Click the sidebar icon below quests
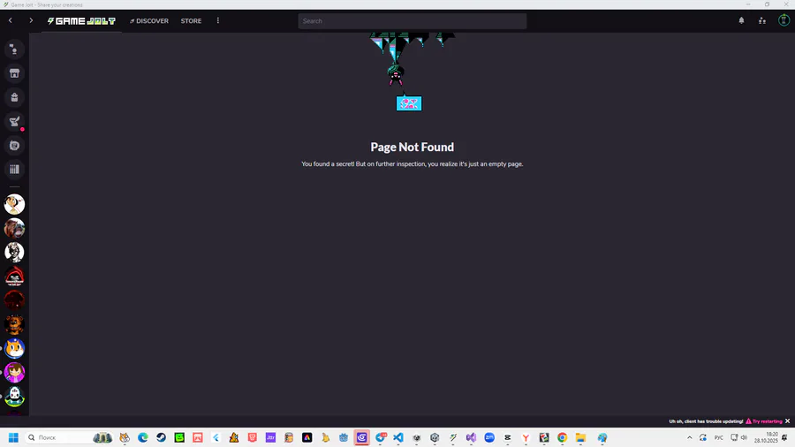Screen dimensions: 795x447 (x=14, y=146)
